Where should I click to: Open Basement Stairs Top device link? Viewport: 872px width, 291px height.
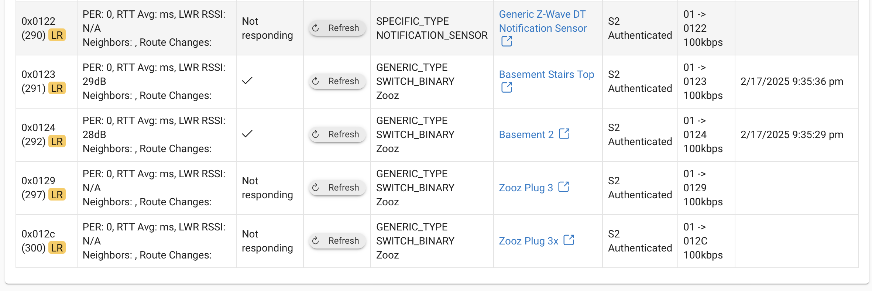coord(546,74)
